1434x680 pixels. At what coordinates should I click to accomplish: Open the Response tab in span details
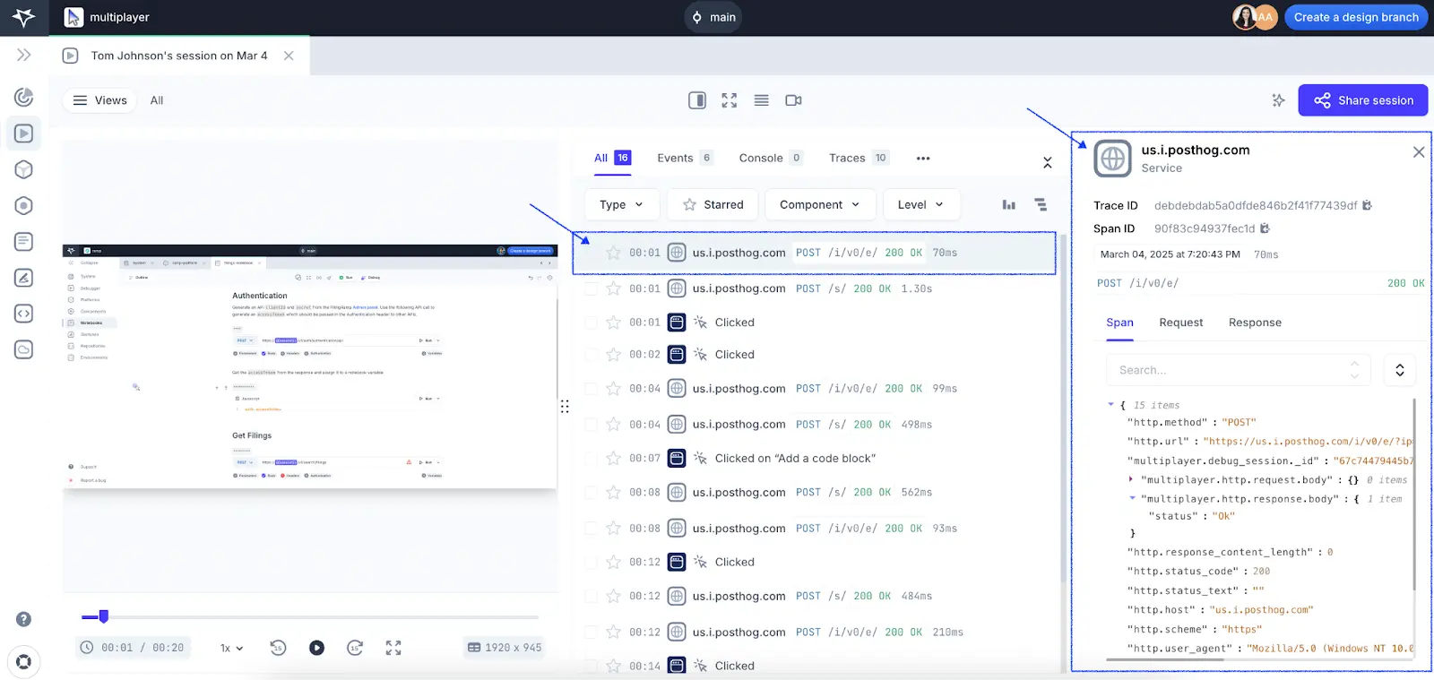1255,323
